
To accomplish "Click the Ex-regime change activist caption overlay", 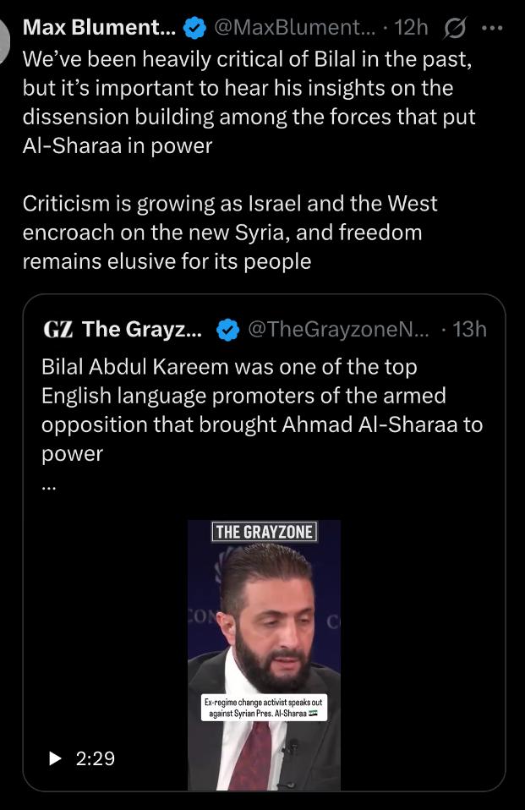I will [x=263, y=709].
